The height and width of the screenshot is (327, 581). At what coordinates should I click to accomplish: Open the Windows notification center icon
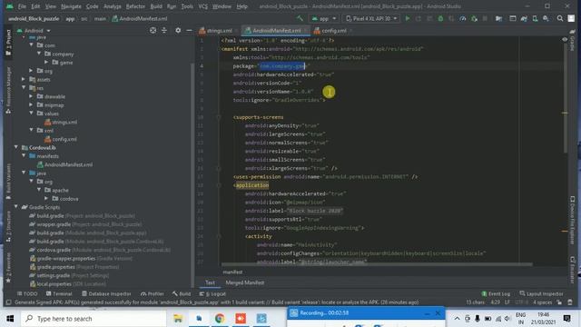566,319
